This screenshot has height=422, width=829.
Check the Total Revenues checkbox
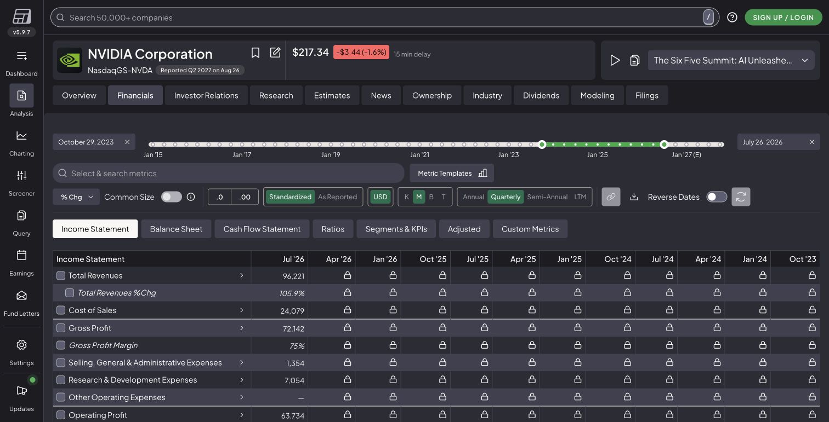[61, 275]
